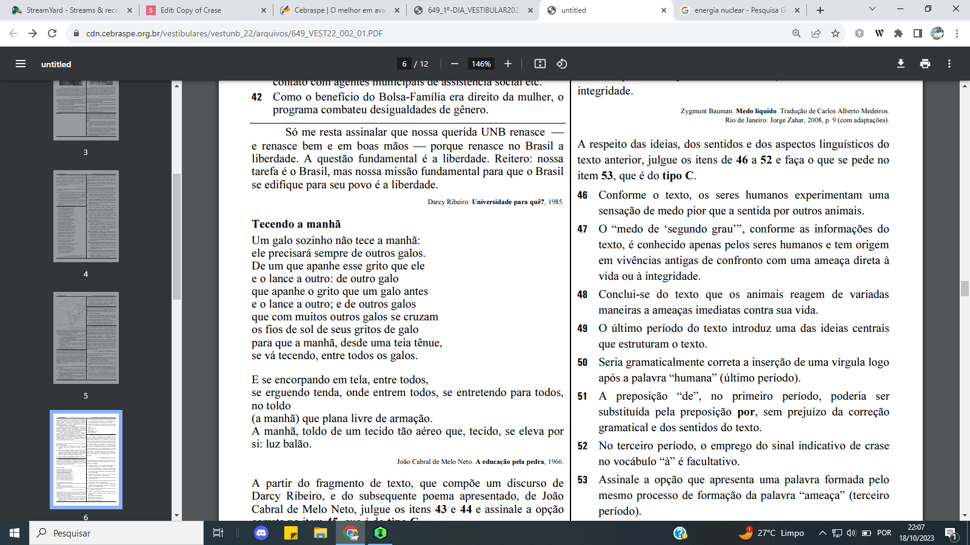Go forward in browser history
The image size is (970, 545).
33,33
